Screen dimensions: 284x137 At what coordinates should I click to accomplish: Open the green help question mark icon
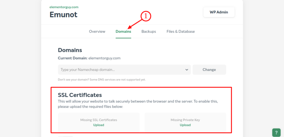tap(276, 133)
